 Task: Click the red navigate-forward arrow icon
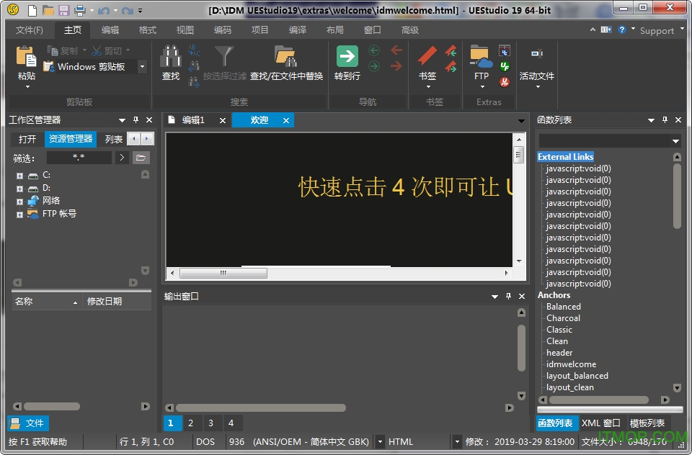click(x=396, y=66)
